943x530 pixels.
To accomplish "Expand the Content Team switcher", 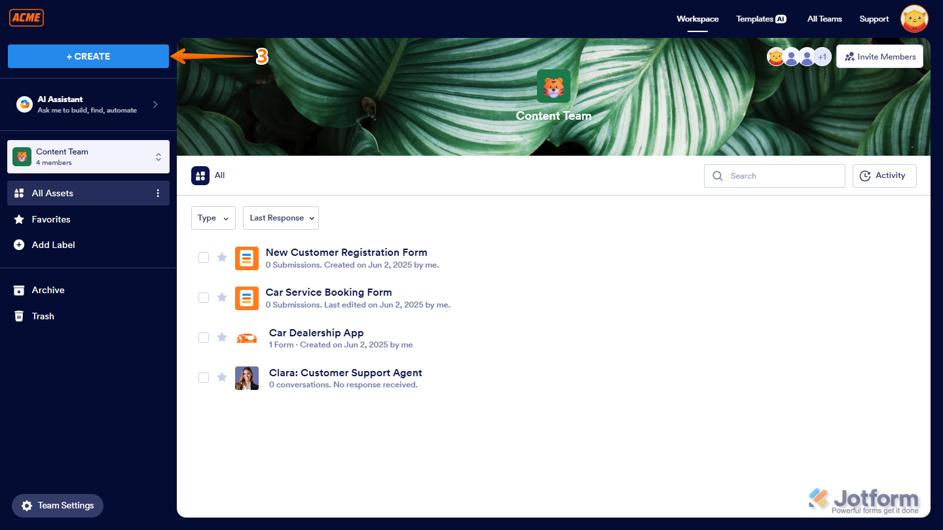I will click(x=158, y=156).
